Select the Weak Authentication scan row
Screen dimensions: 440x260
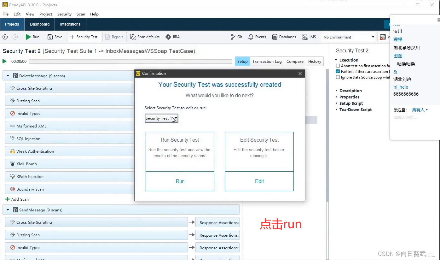[x=70, y=151]
